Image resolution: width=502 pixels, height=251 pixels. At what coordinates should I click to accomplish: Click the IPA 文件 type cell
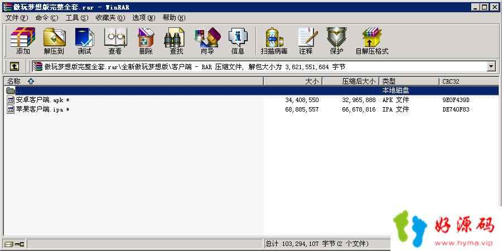[395, 109]
